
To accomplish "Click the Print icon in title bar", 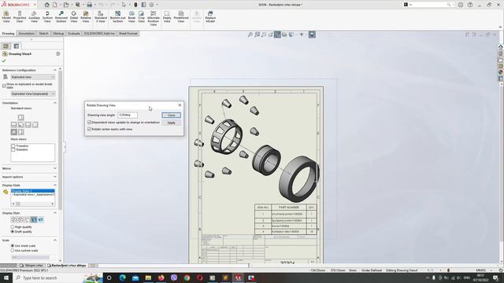I will [x=89, y=5].
